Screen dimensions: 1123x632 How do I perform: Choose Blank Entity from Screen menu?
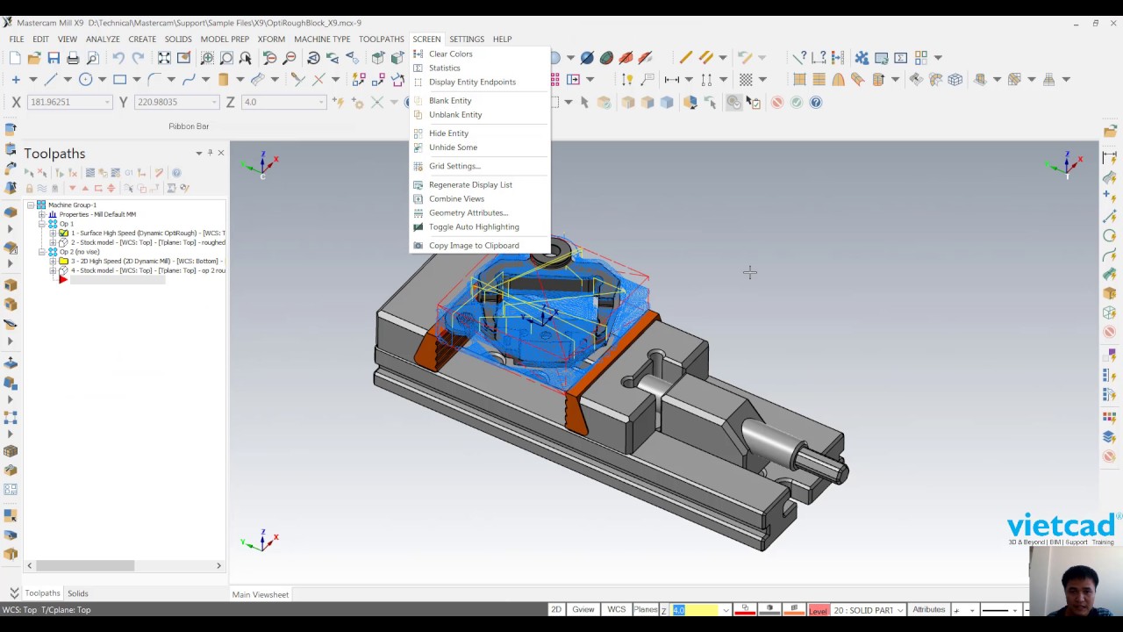click(450, 100)
